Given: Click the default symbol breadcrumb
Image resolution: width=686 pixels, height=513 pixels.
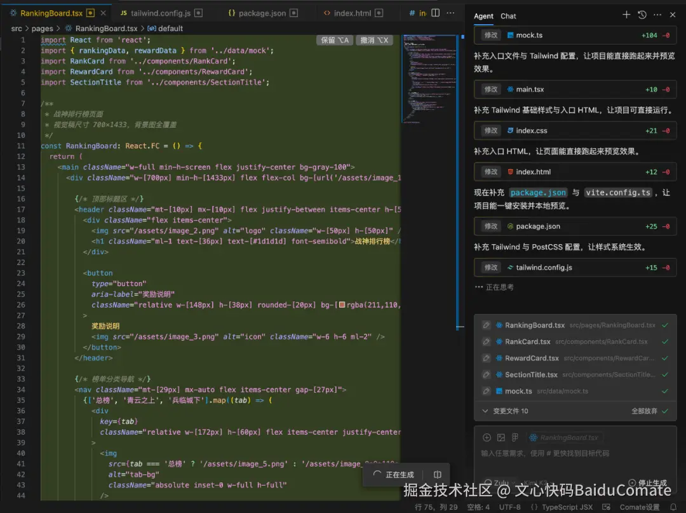Looking at the screenshot, I should click(x=165, y=29).
